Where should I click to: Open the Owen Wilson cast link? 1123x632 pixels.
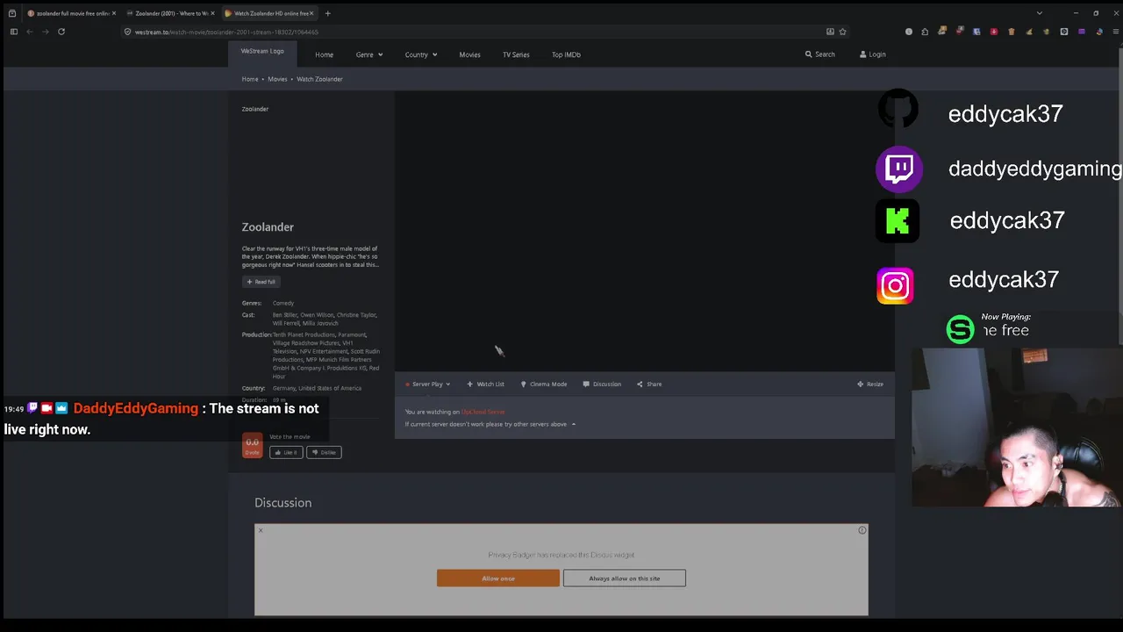click(316, 314)
